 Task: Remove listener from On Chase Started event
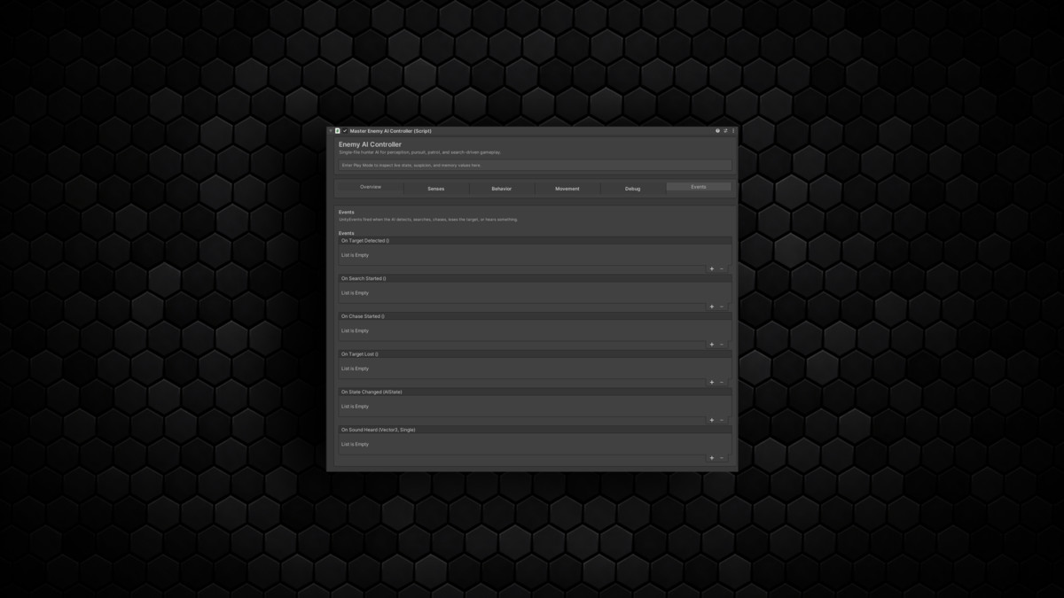tap(722, 345)
